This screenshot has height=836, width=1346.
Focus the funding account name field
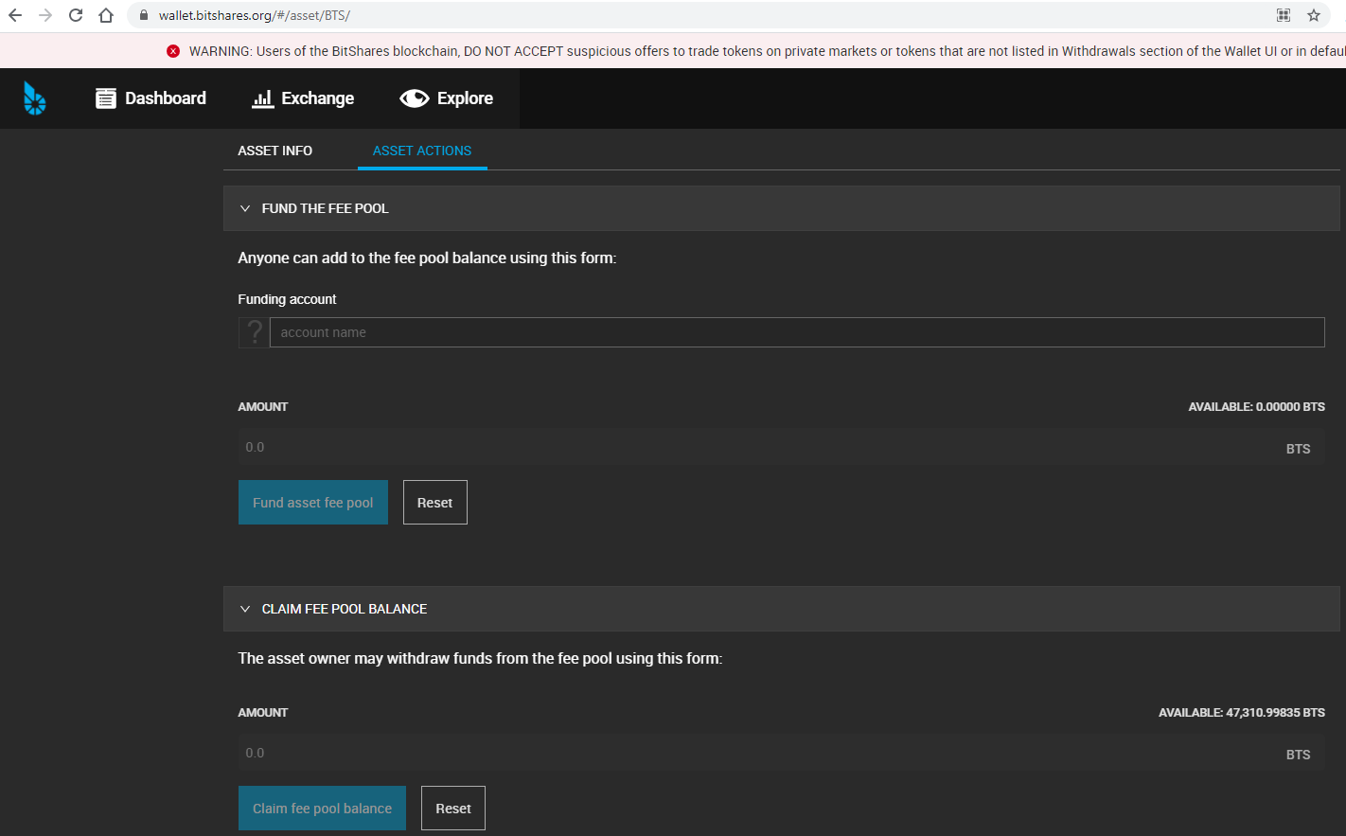(x=797, y=332)
